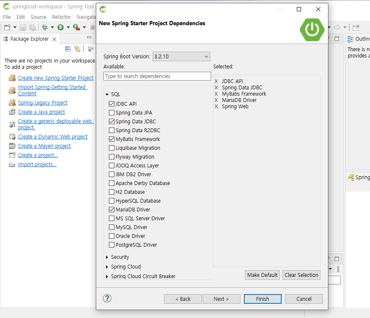Toggle Link with Editor in Package Explorer
Screen dimensions: 370x318
coord(77,49)
